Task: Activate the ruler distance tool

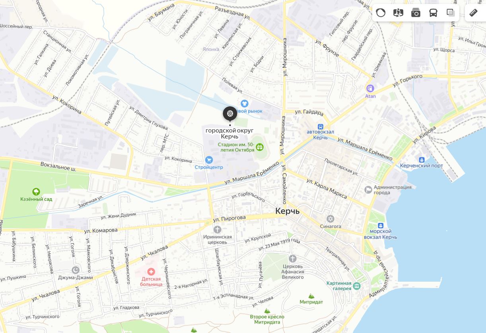Action: click(473, 13)
